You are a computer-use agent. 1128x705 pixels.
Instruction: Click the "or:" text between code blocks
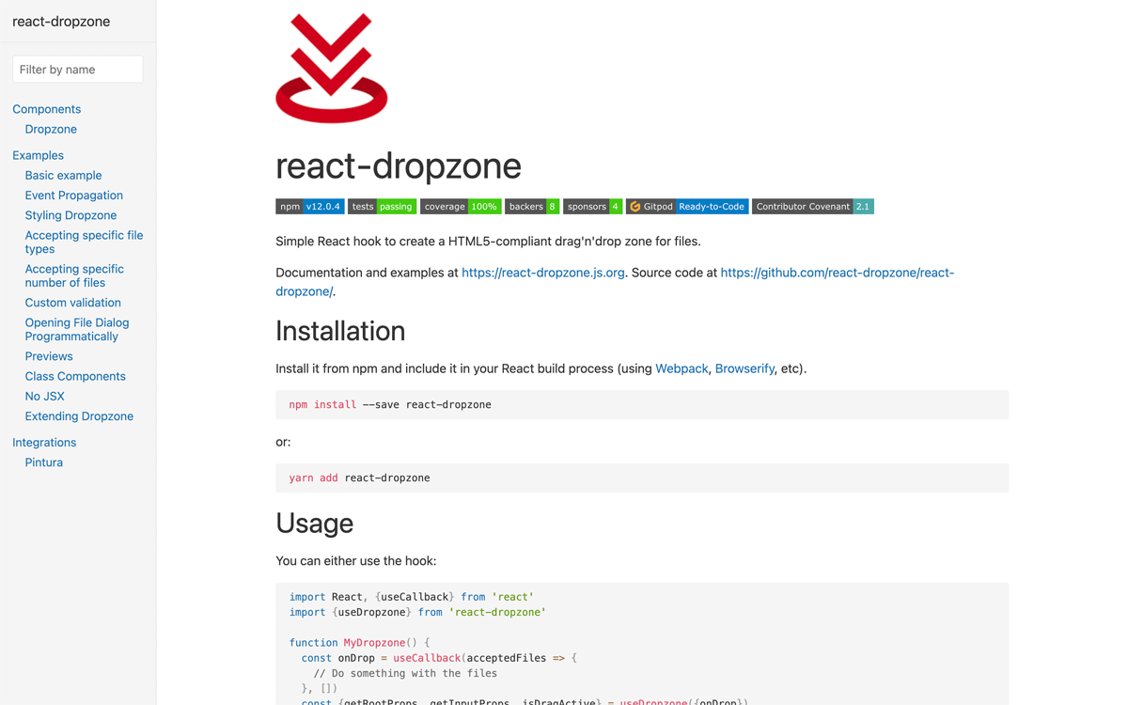[283, 442]
